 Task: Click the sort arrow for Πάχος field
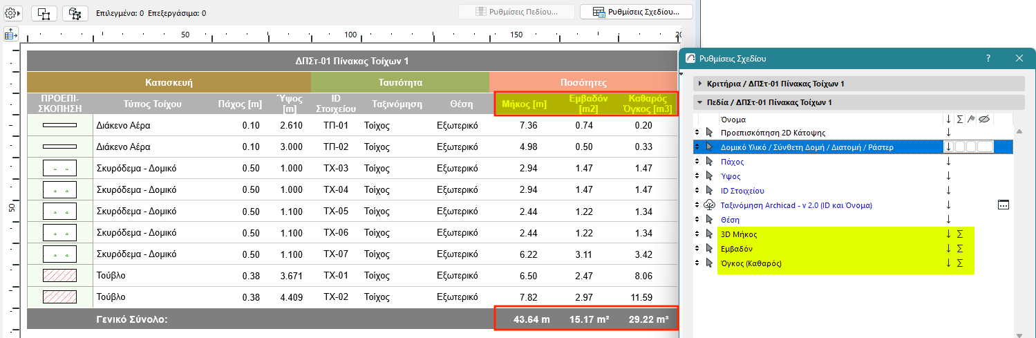pyautogui.click(x=949, y=161)
